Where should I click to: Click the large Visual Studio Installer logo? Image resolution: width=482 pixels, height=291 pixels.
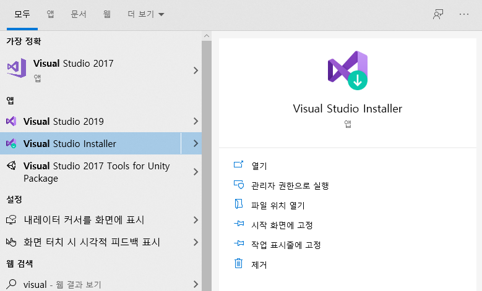pos(348,70)
